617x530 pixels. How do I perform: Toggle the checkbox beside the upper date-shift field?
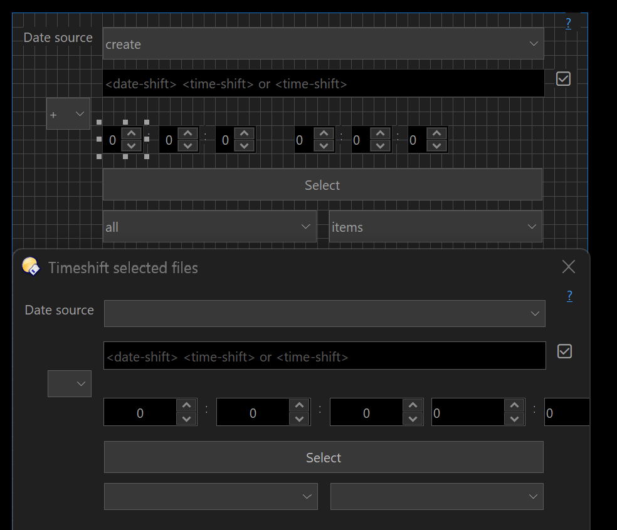tap(563, 79)
